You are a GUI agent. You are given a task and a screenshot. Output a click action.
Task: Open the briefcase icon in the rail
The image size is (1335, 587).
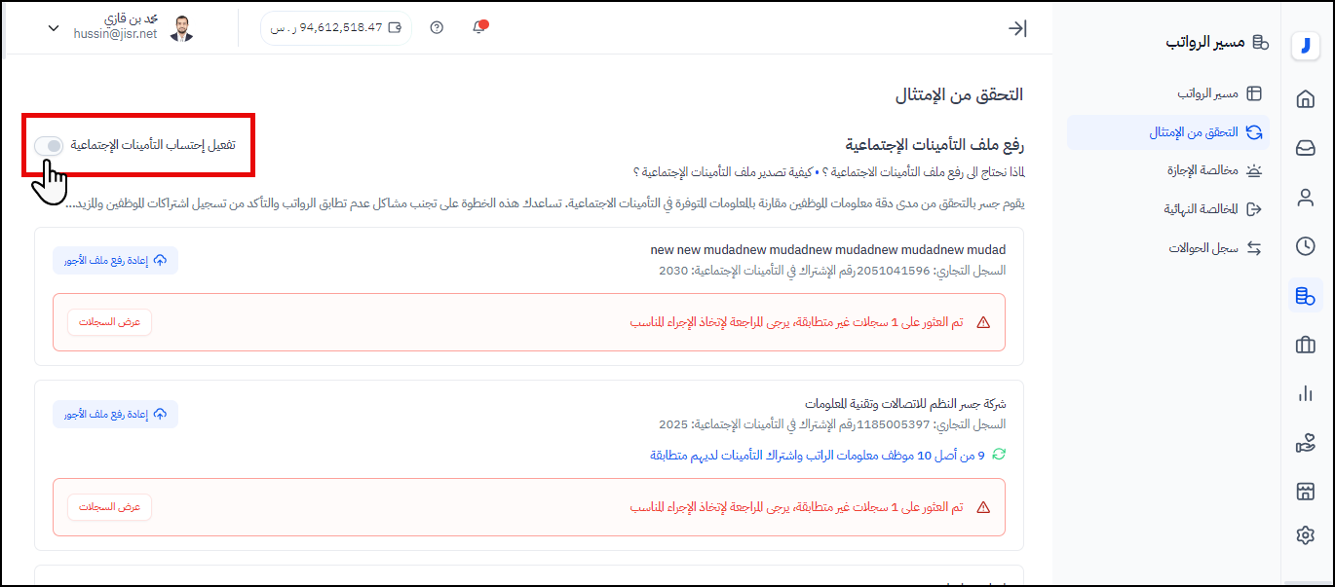1305,345
